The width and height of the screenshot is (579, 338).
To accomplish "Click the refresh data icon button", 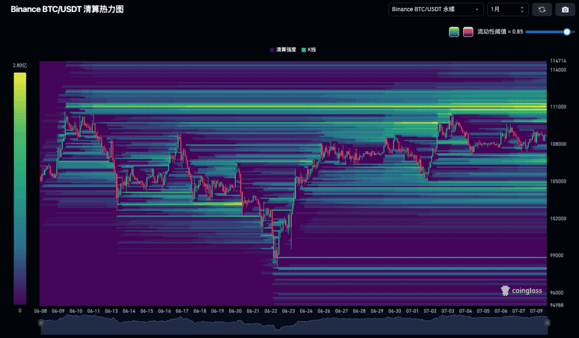I will (x=542, y=9).
